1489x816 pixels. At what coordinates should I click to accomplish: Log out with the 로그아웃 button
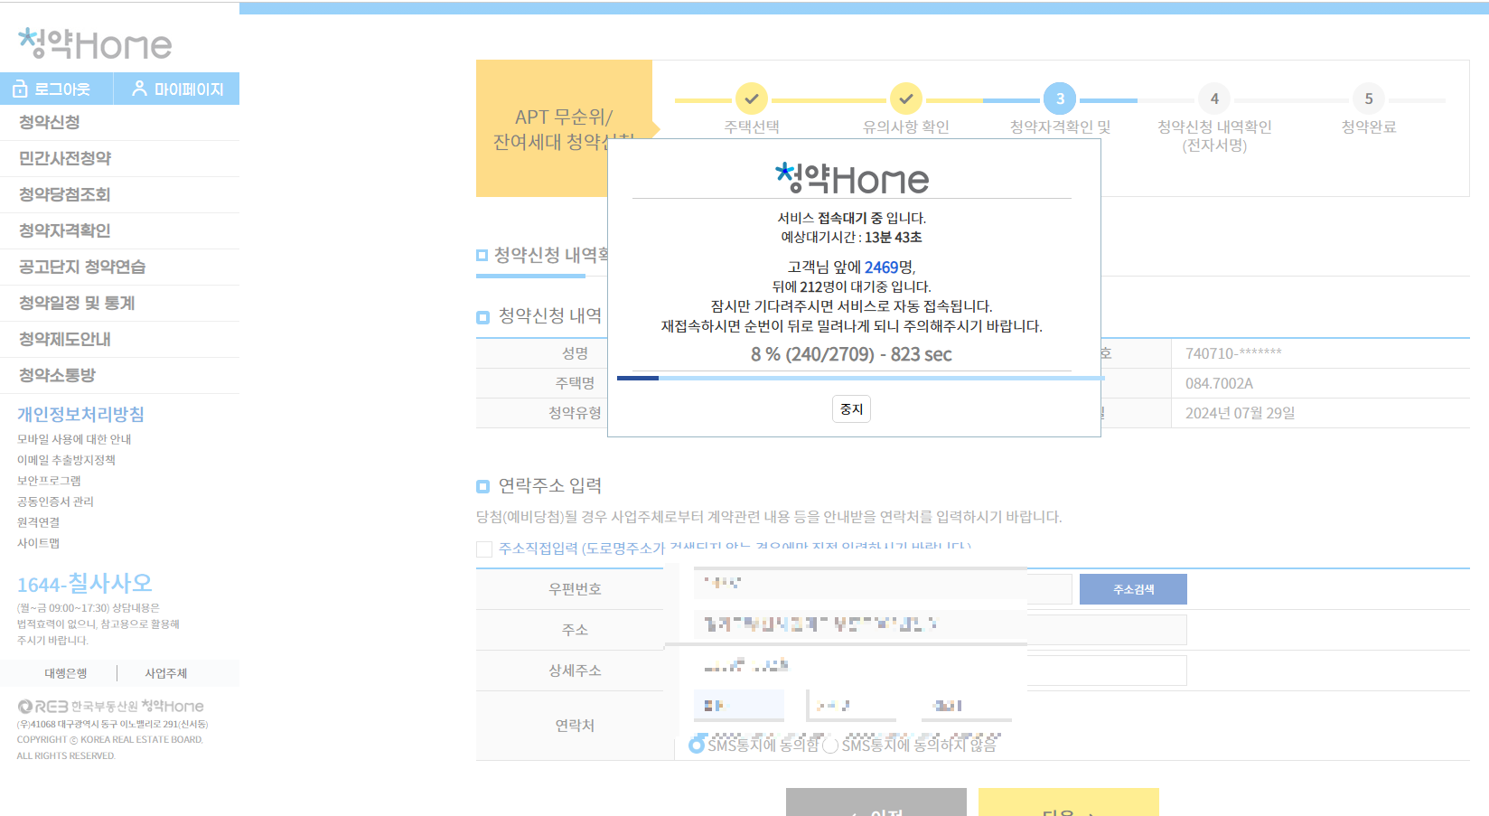pyautogui.click(x=57, y=89)
